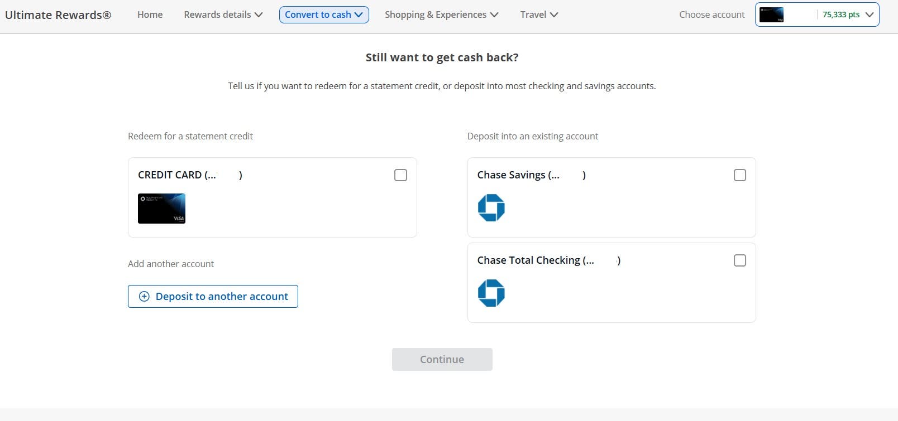Open the Convert to cash dropdown
Viewport: 898px width, 421px height.
(x=324, y=14)
